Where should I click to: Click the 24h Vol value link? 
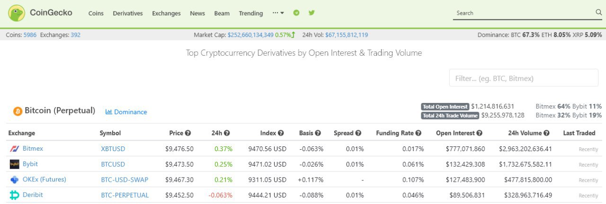point(347,35)
